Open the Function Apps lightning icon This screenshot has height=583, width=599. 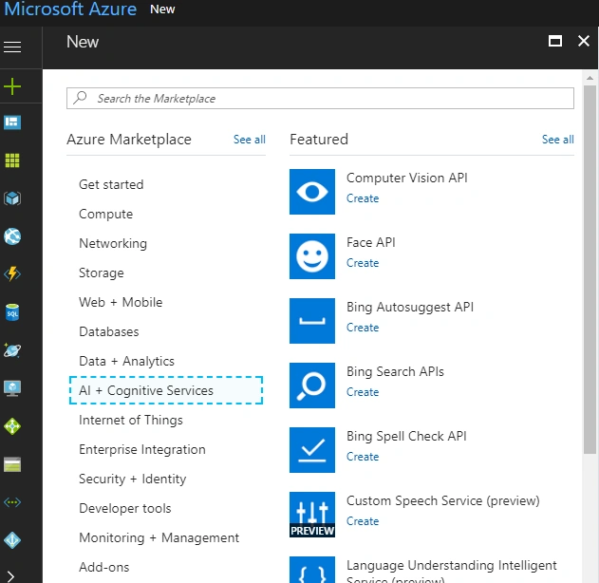tap(12, 273)
